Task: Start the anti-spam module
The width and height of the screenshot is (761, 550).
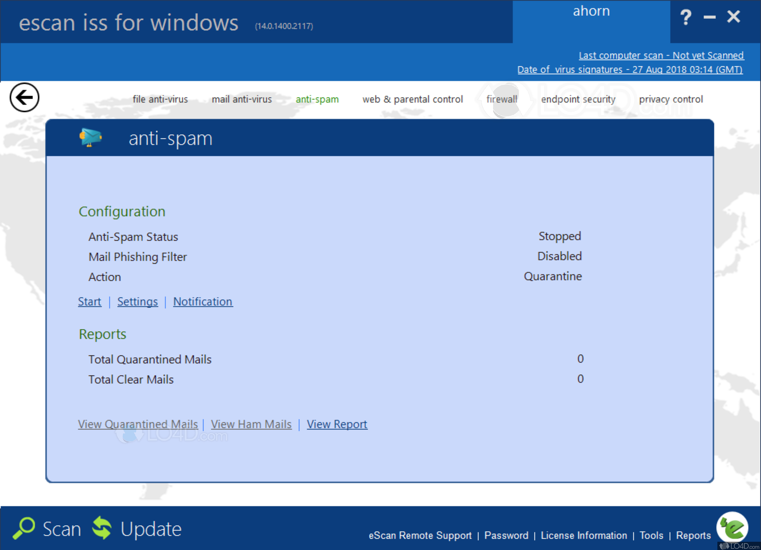Action: [89, 302]
